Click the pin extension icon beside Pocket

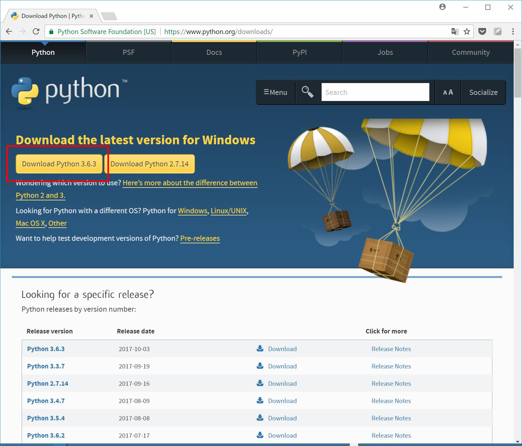[498, 31]
